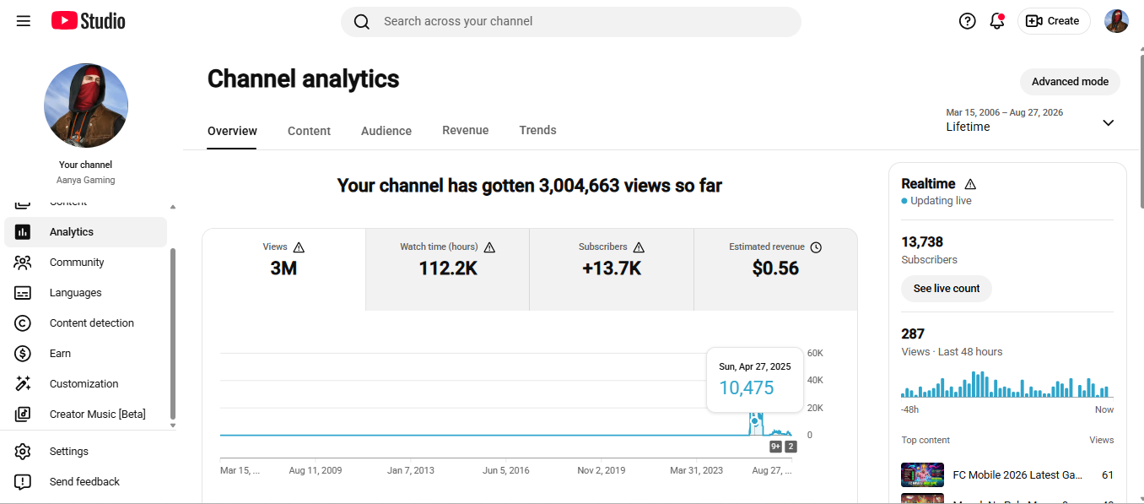Open Content detection in the sidebar
Image resolution: width=1144 pixels, height=504 pixels.
click(85, 323)
